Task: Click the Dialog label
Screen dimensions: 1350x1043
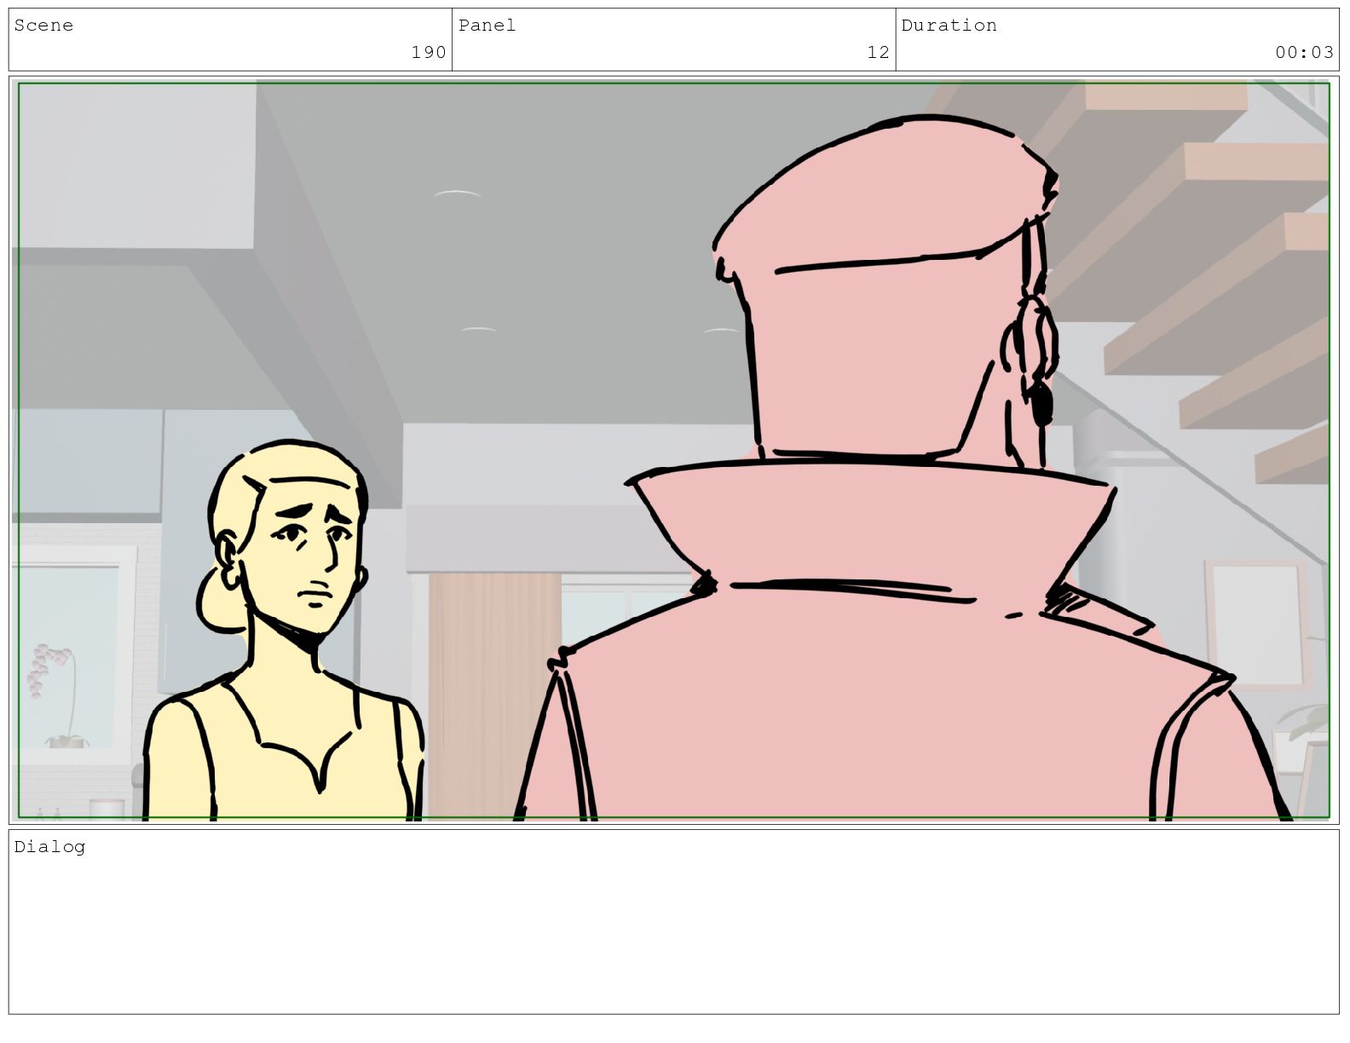Action: (x=49, y=846)
